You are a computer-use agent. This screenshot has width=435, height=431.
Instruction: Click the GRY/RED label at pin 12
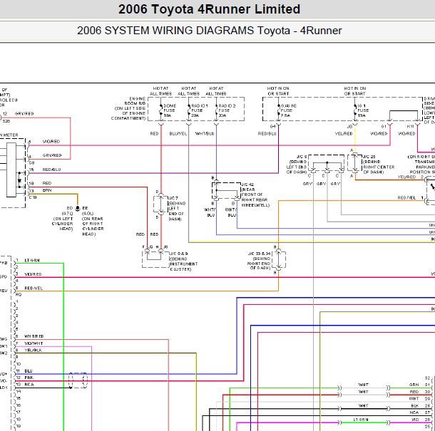point(24,114)
